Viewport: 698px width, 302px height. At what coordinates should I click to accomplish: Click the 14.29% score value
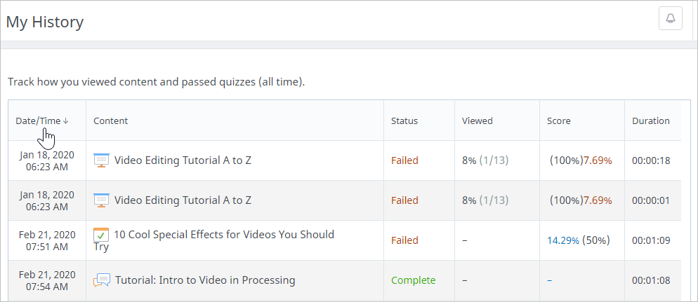click(563, 240)
